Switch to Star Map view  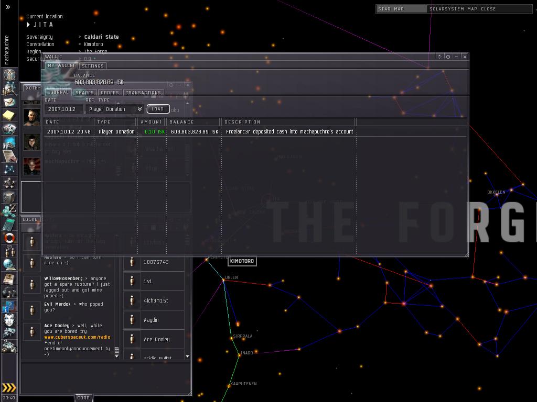[402, 9]
